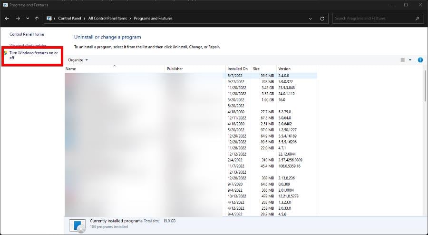This screenshot has height=235, width=428.
Task: Open Control Panel Home link
Action: coord(27,34)
